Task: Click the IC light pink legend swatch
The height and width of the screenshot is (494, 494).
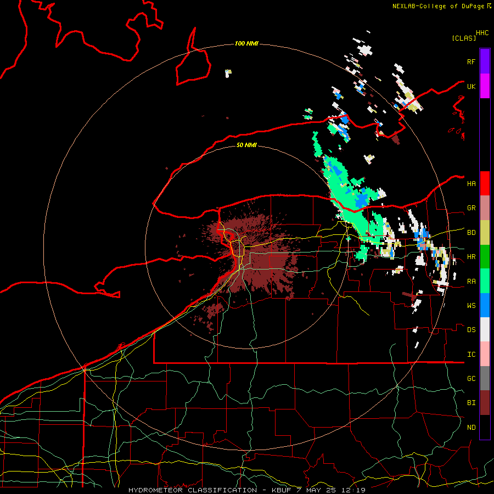Action: (485, 354)
